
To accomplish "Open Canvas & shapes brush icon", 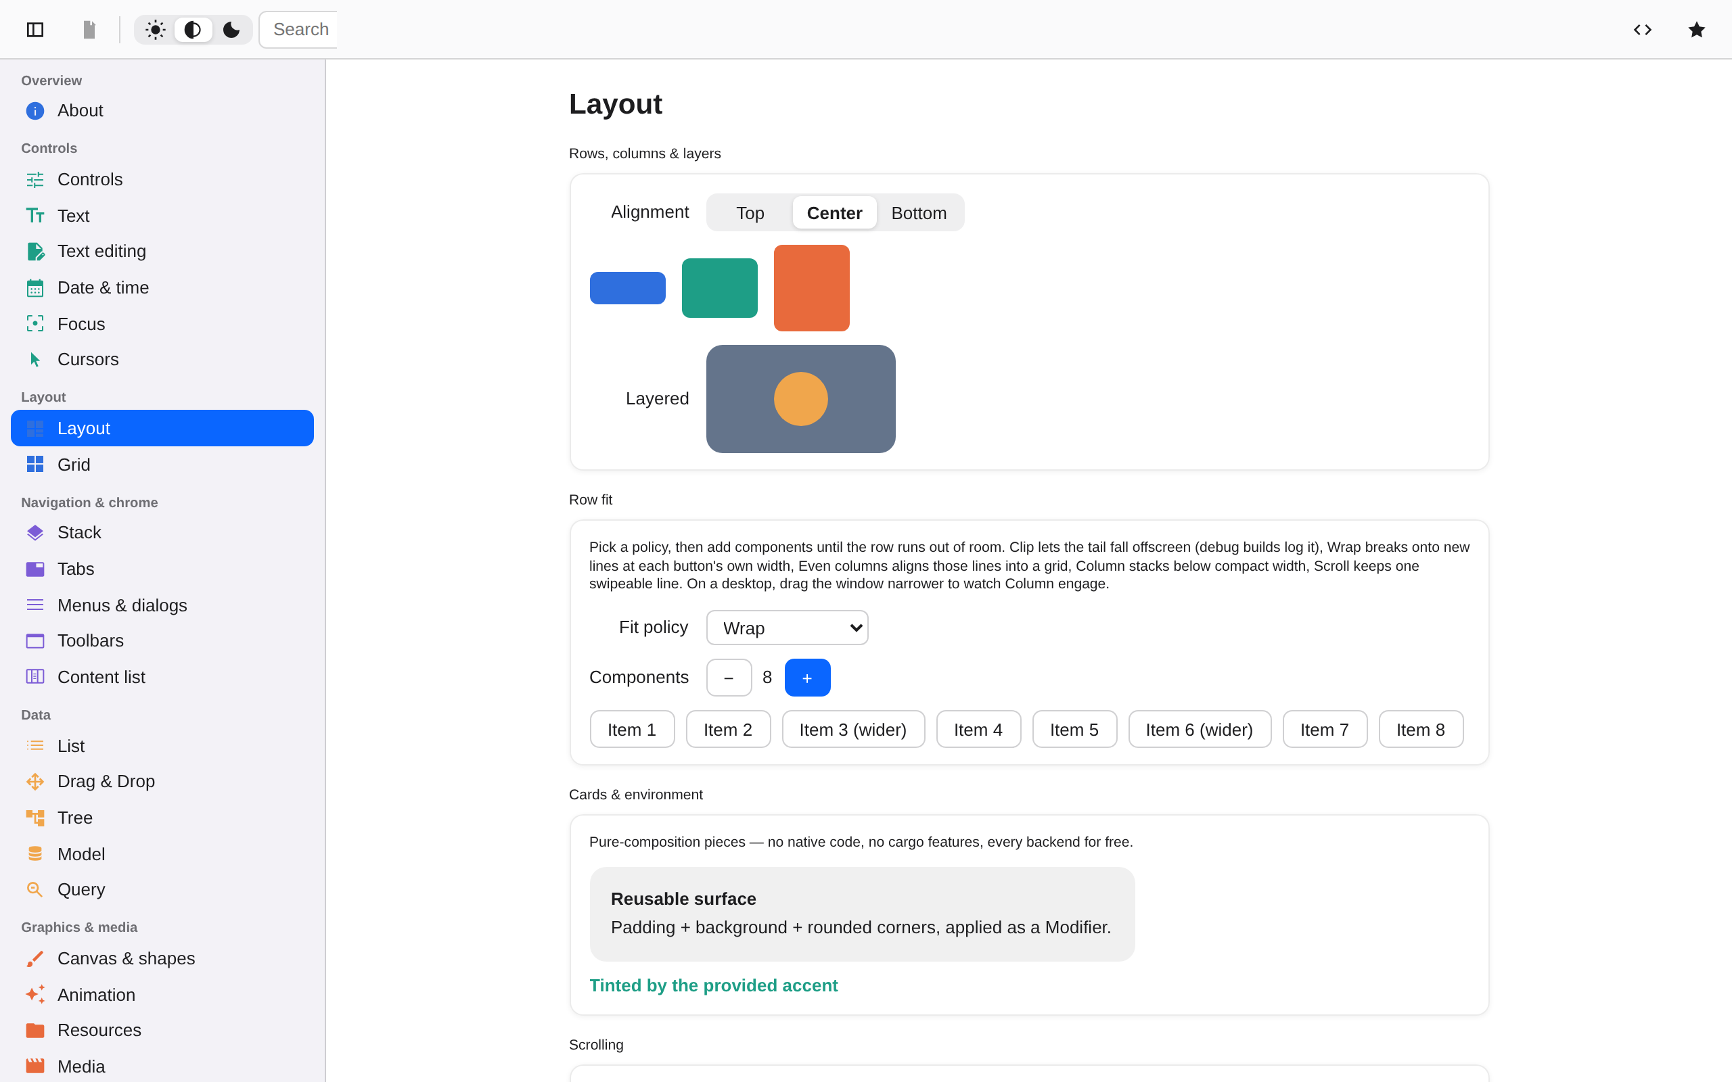I will click(x=35, y=959).
